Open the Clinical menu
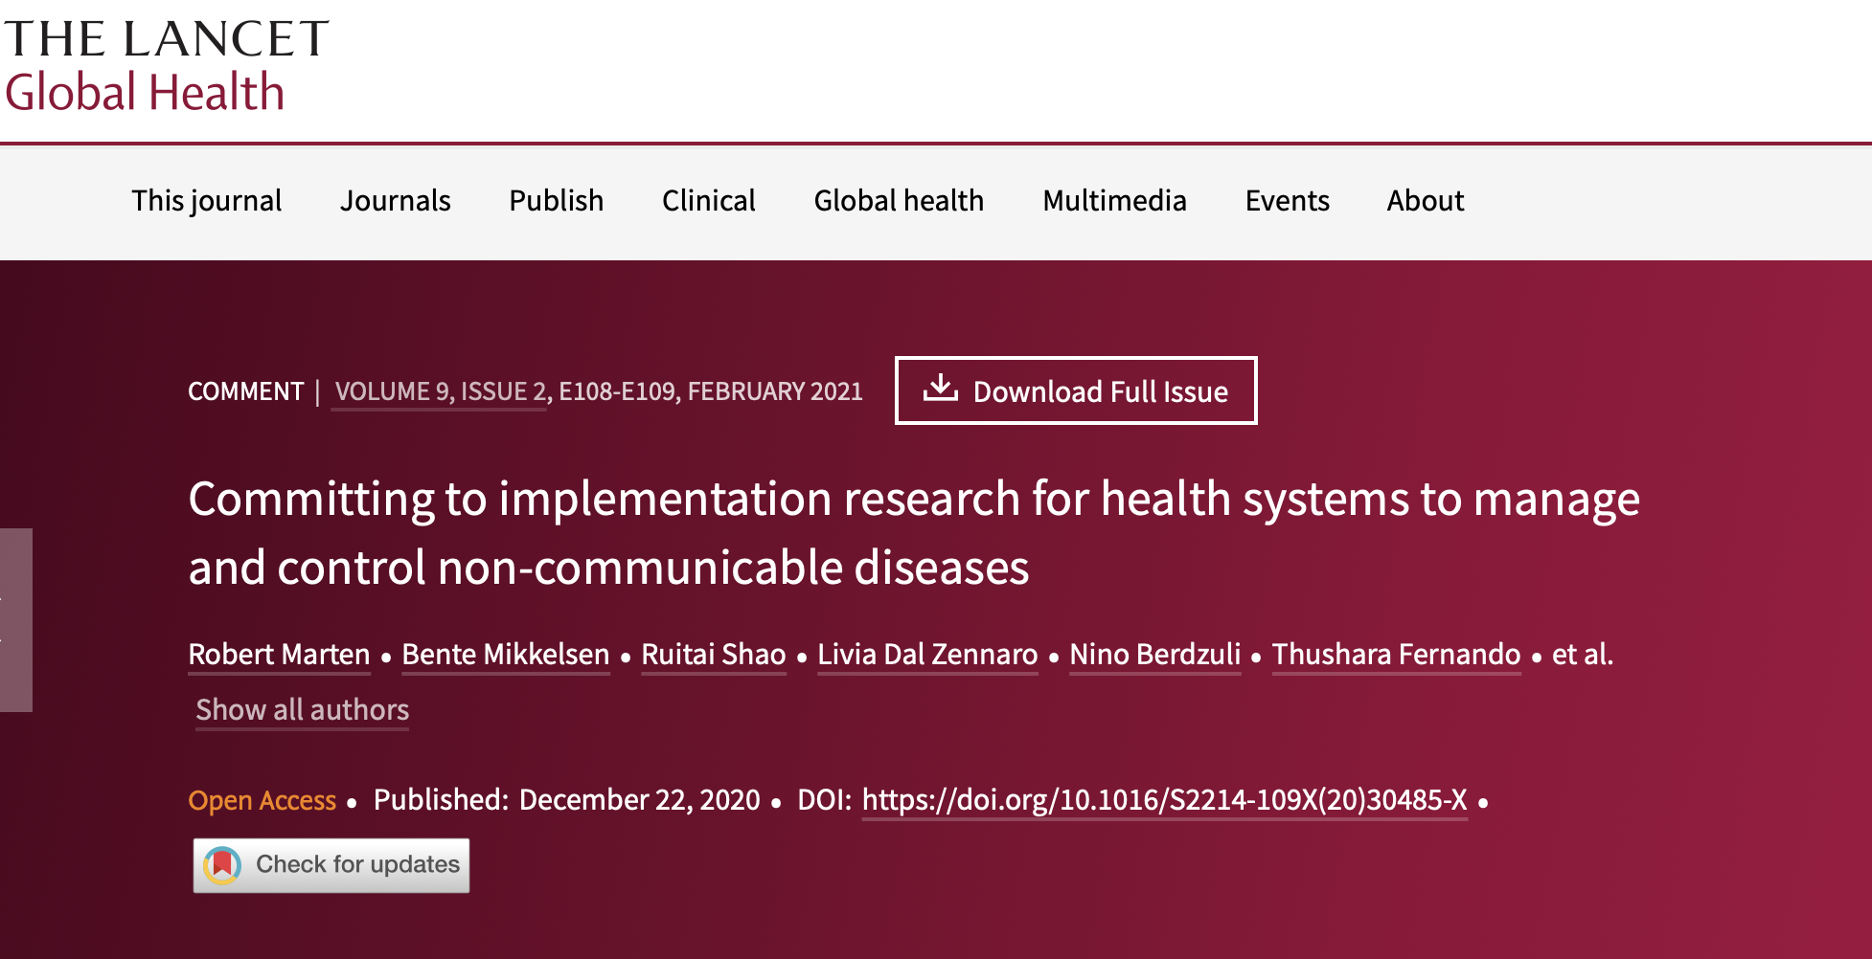1872x959 pixels. pyautogui.click(x=708, y=201)
